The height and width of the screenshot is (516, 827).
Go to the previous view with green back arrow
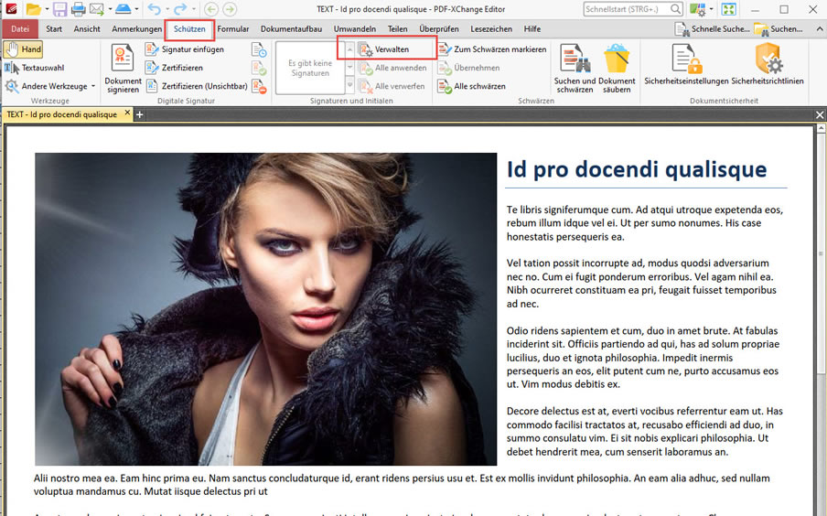[x=211, y=9]
